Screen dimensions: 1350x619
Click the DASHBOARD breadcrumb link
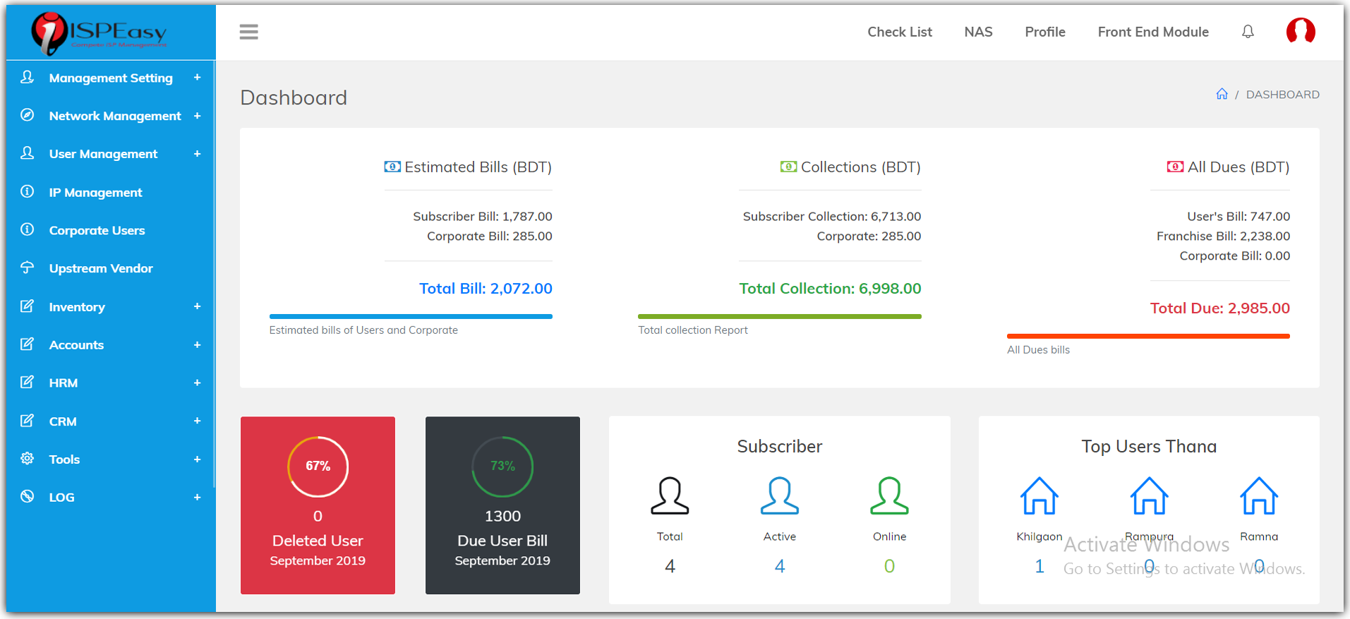coord(1282,95)
